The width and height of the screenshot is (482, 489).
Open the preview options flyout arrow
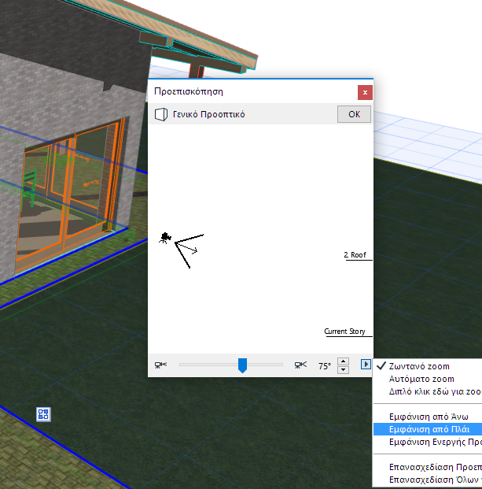pos(366,365)
